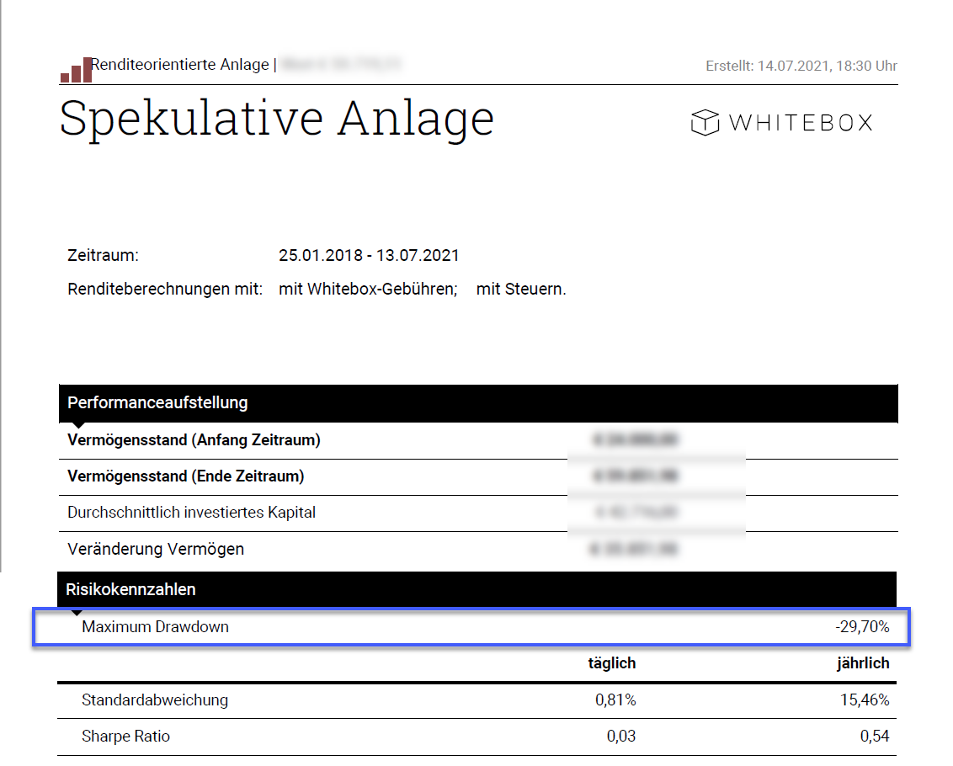Click the small triangle marker under Risikokennzahlen
This screenshot has width=953, height=766.
(77, 612)
